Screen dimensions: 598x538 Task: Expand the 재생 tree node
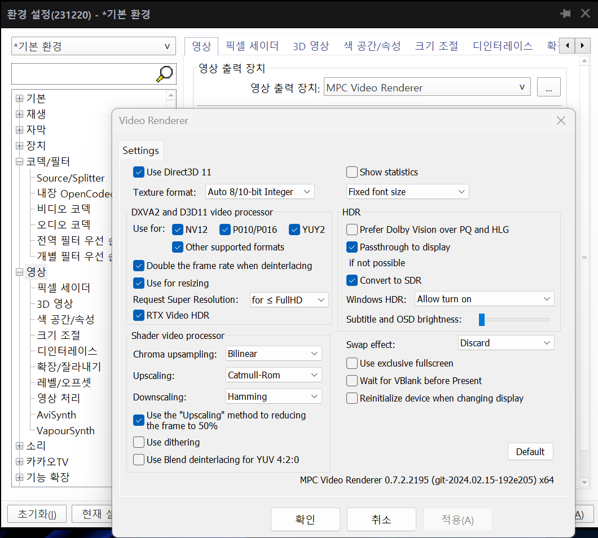point(19,114)
